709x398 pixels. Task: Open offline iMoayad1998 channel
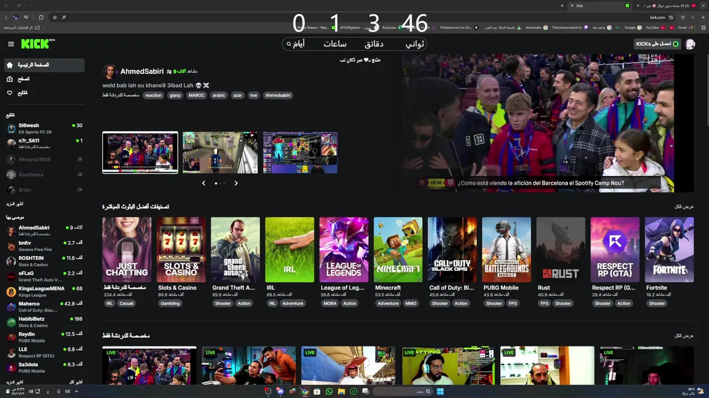coord(44,159)
